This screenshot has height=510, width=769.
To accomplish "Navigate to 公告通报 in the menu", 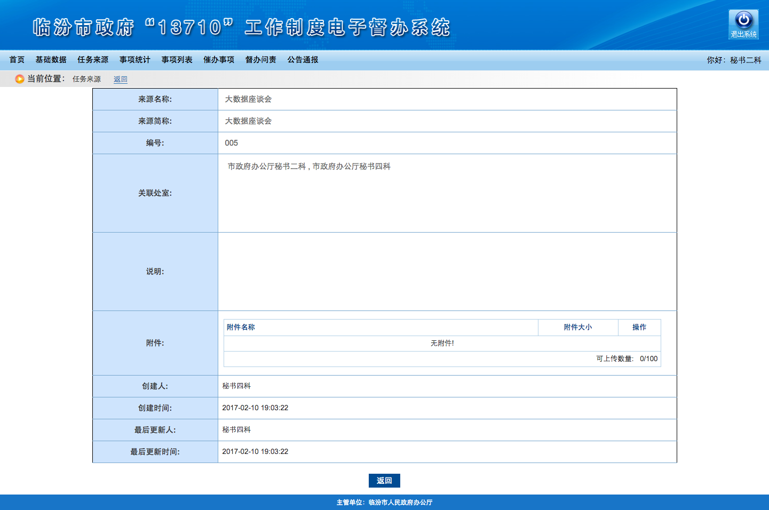I will pos(303,60).
